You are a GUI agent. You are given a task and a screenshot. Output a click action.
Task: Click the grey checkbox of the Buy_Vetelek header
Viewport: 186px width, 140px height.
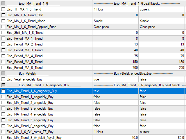[3, 73]
